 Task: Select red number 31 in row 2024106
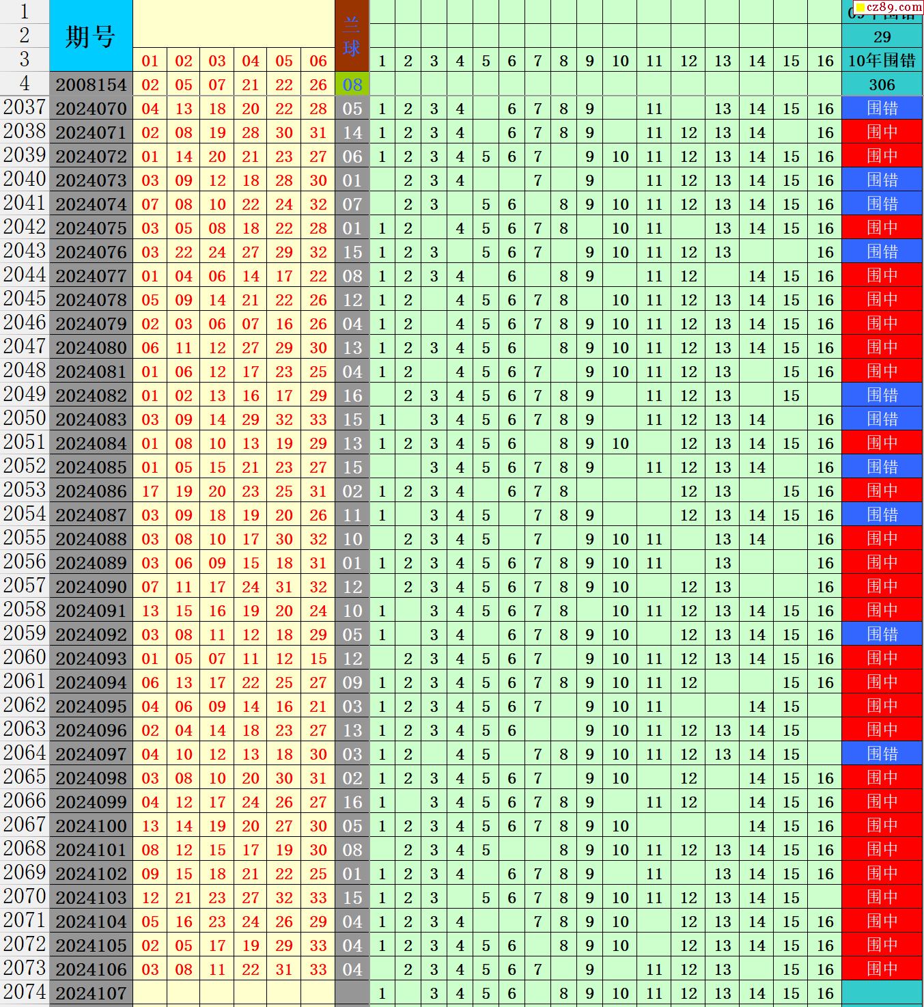tap(284, 969)
